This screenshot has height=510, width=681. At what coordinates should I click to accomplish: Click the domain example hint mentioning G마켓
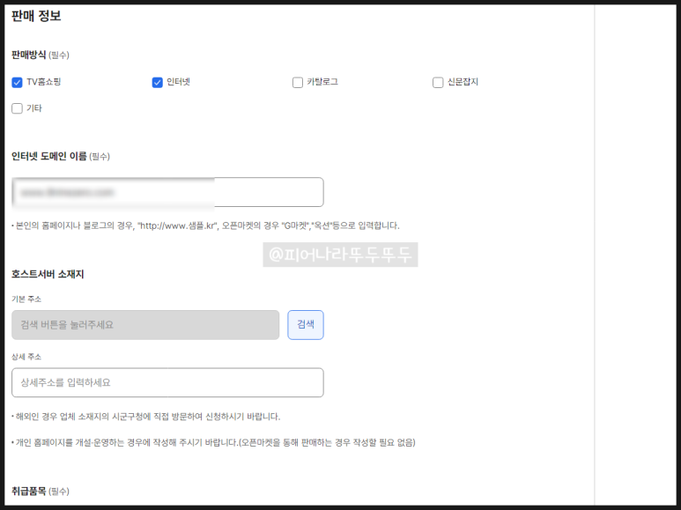coord(207,225)
